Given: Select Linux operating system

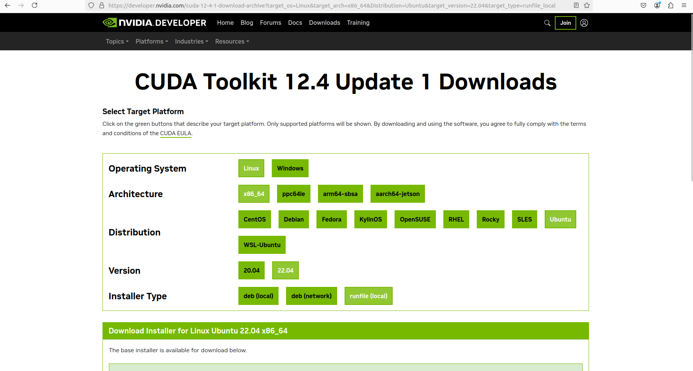Looking at the screenshot, I should pyautogui.click(x=251, y=168).
